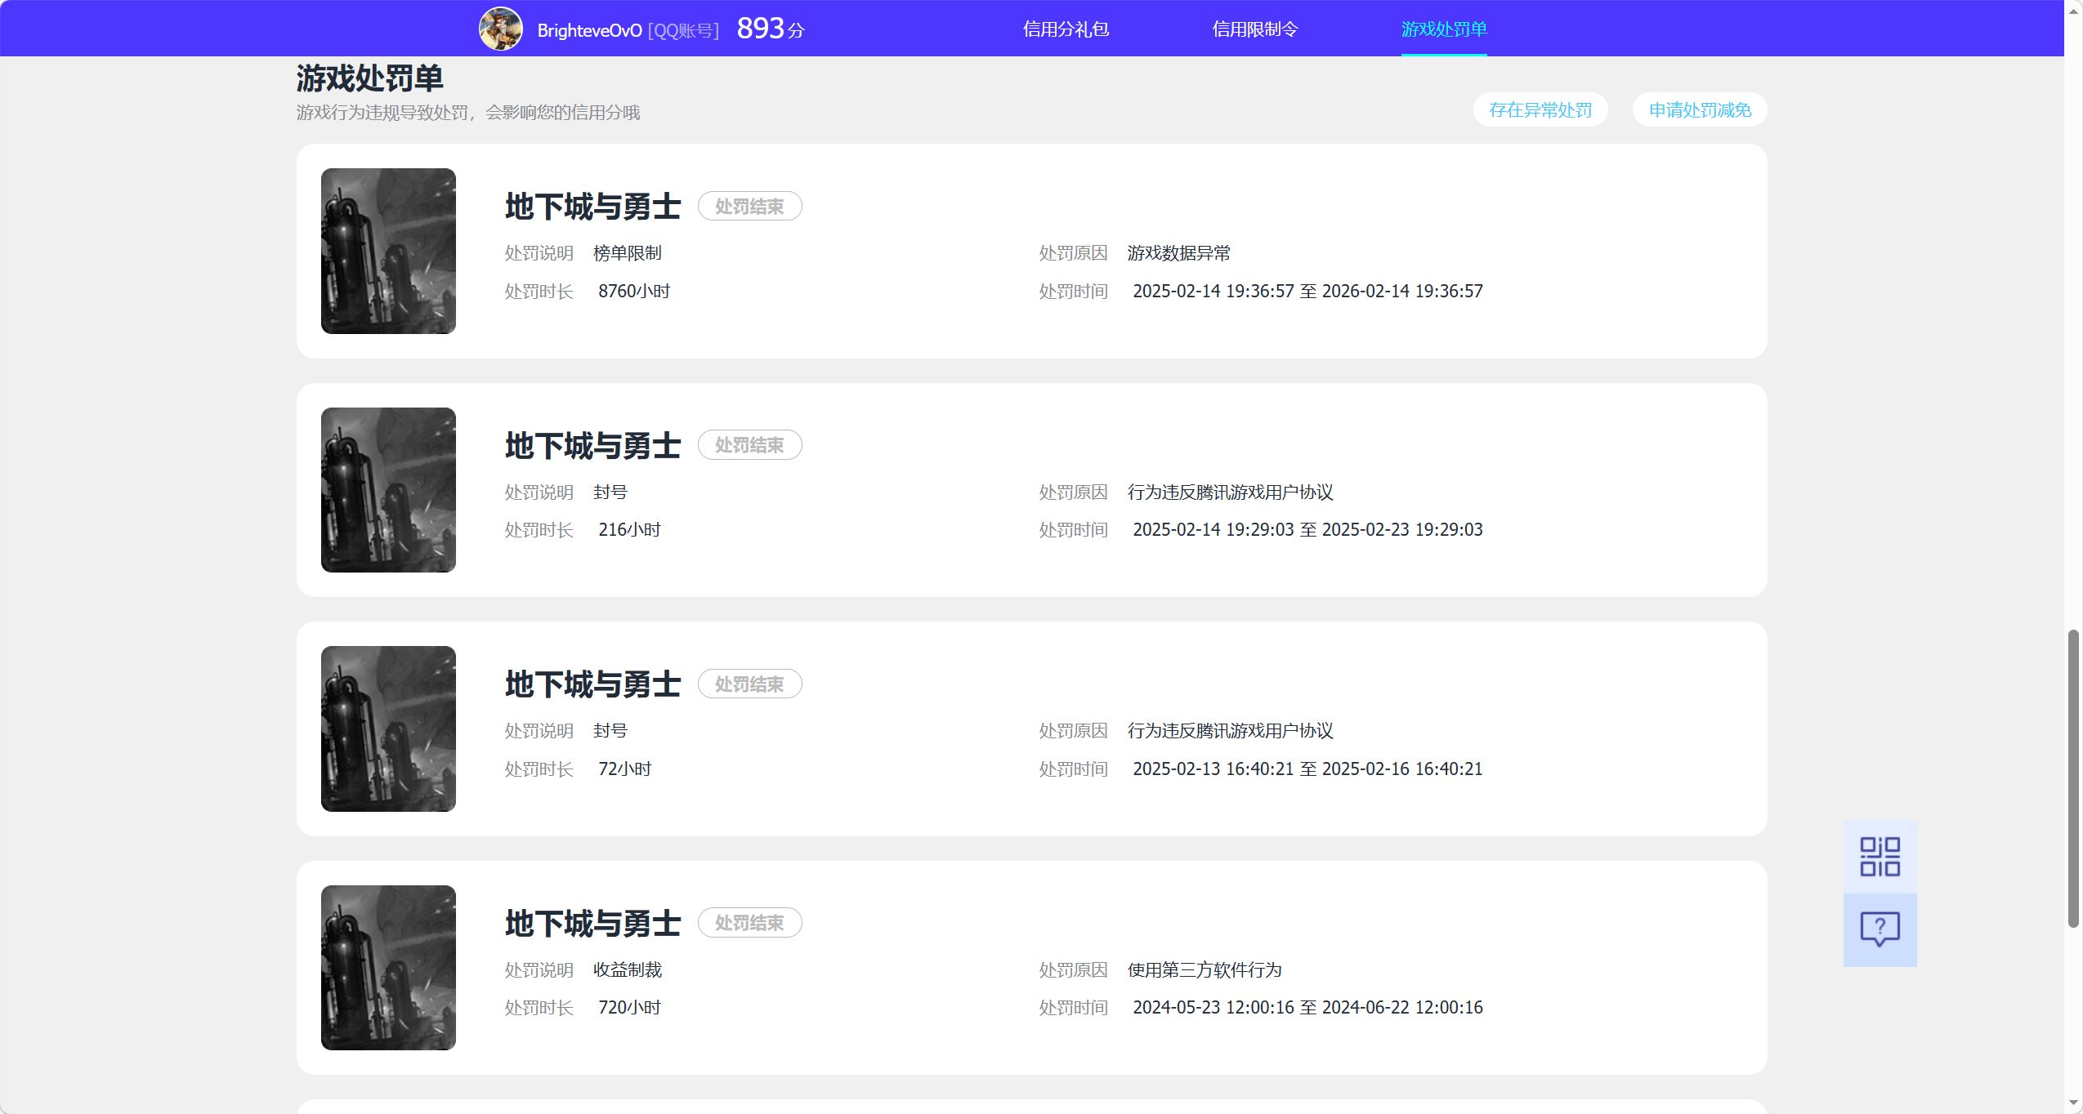
Task: Click 处罚结束 badge on 216小时 record
Action: point(749,445)
